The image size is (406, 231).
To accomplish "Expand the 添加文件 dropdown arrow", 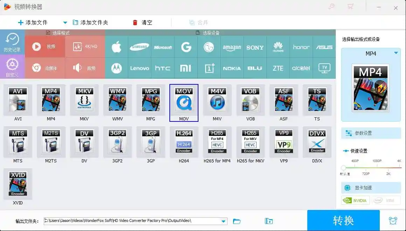I will [65, 22].
